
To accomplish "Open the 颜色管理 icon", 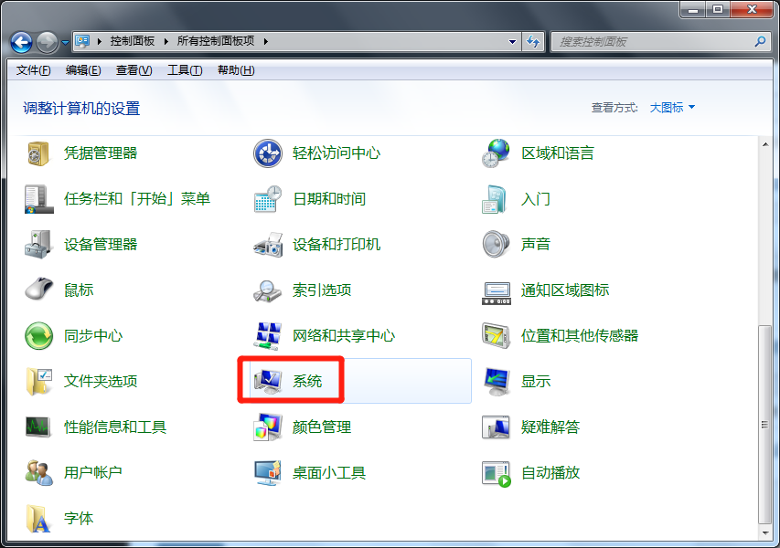I will (x=268, y=427).
